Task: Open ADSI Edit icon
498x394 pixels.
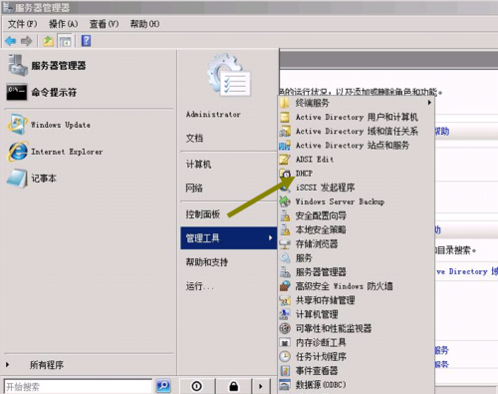Action: point(285,160)
